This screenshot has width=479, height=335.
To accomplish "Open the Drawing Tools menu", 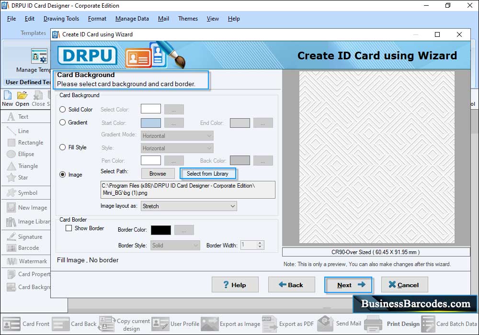I will point(61,19).
